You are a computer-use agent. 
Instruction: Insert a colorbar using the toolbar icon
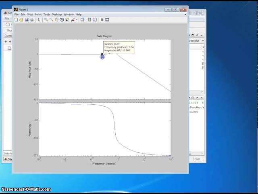tap(89, 20)
